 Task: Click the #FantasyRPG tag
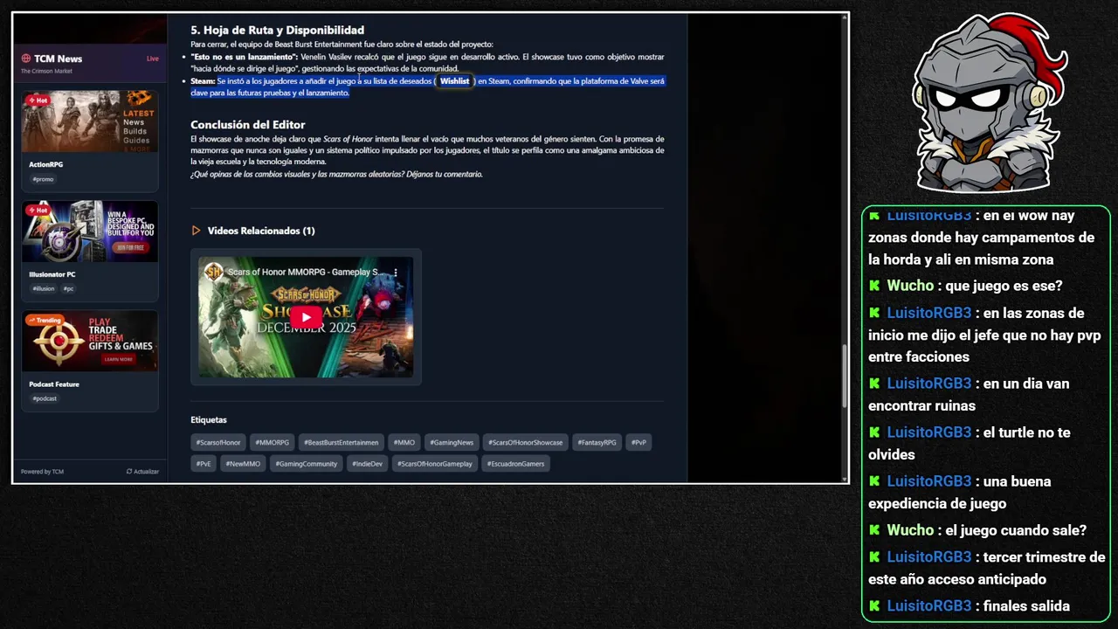597,443
